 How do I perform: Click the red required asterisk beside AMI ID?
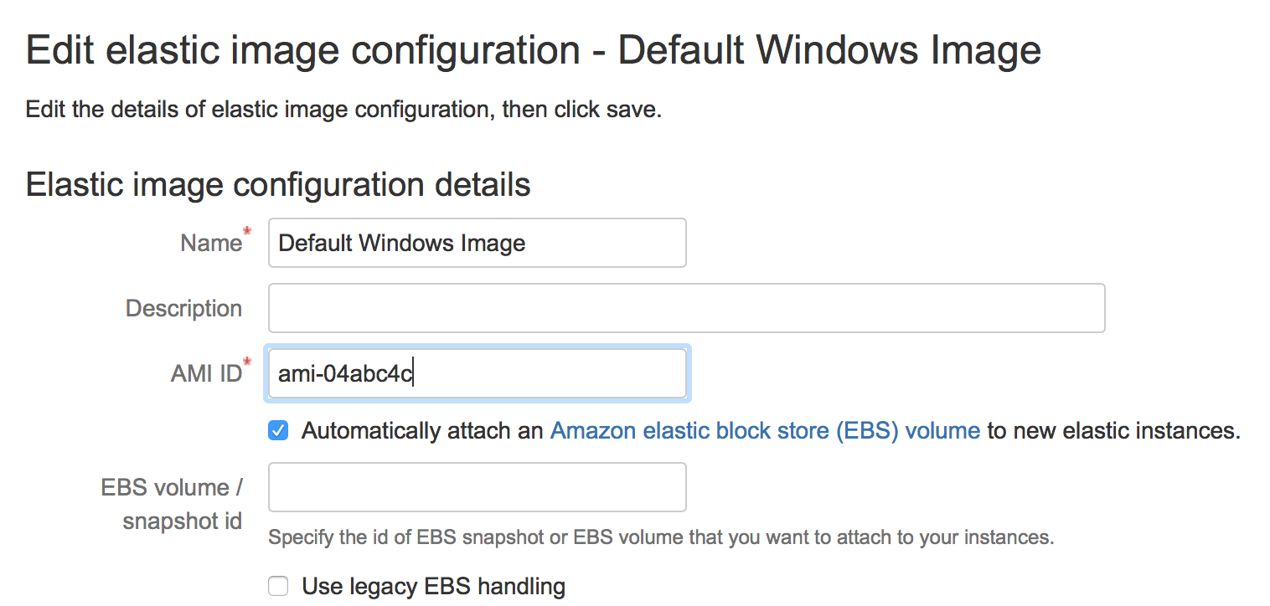247,362
